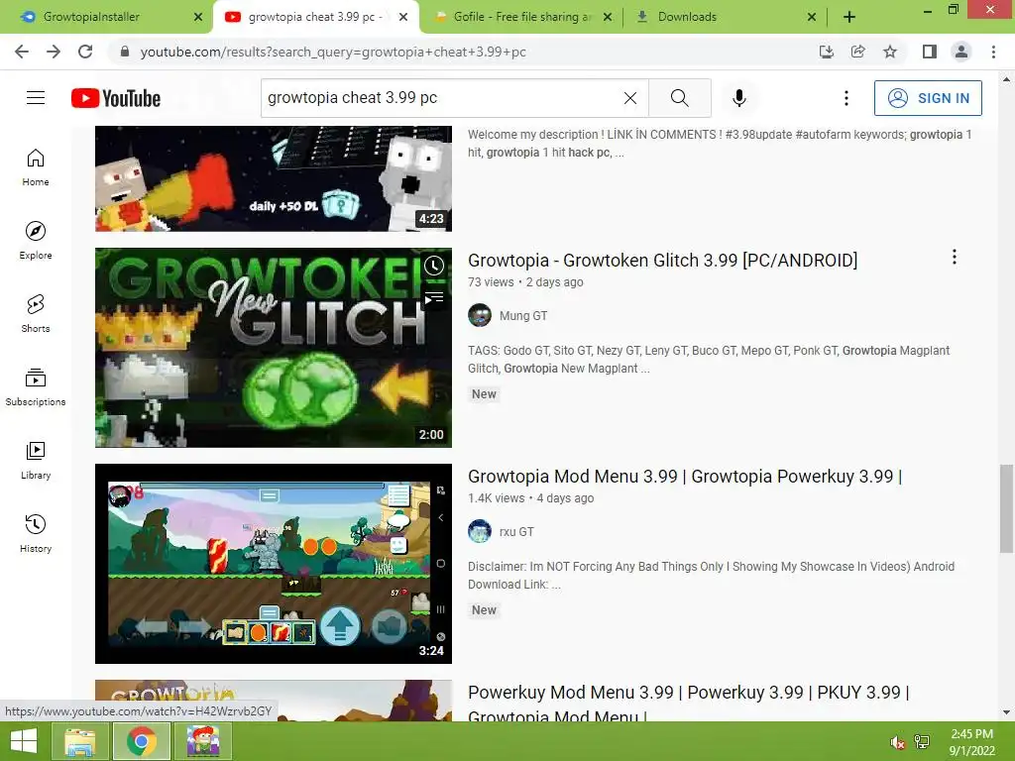This screenshot has width=1015, height=761.
Task: Open File Explorer from the taskbar
Action: pyautogui.click(x=79, y=741)
